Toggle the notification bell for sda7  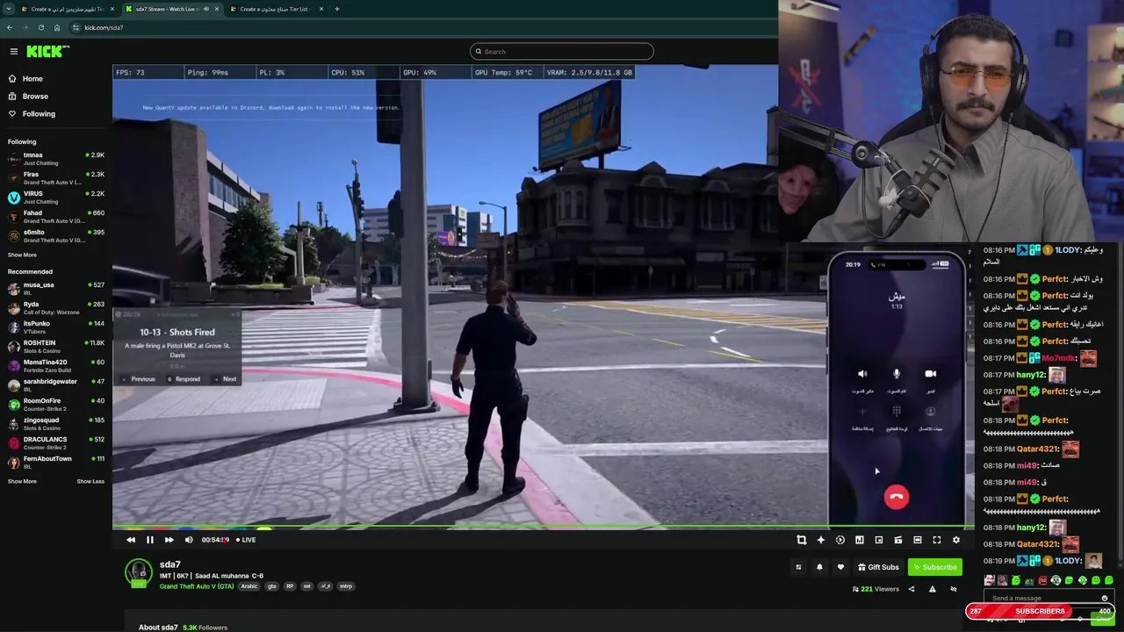(819, 567)
